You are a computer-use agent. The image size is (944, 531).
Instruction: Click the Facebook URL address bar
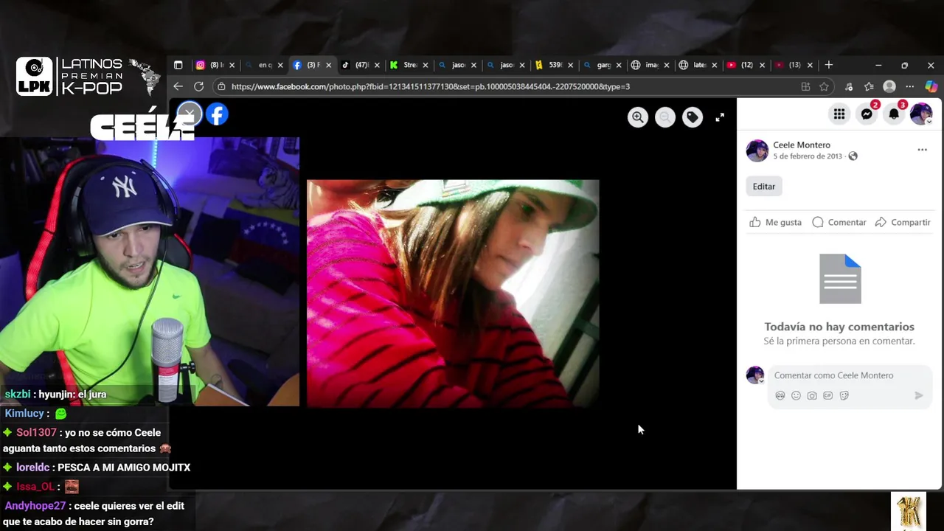430,86
